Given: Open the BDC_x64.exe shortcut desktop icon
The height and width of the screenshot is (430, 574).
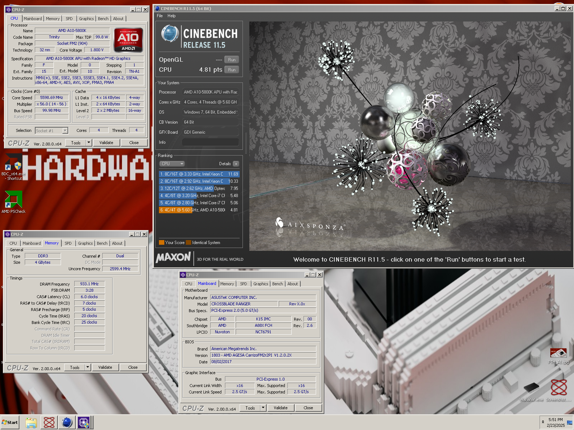Looking at the screenshot, I should (x=13, y=167).
